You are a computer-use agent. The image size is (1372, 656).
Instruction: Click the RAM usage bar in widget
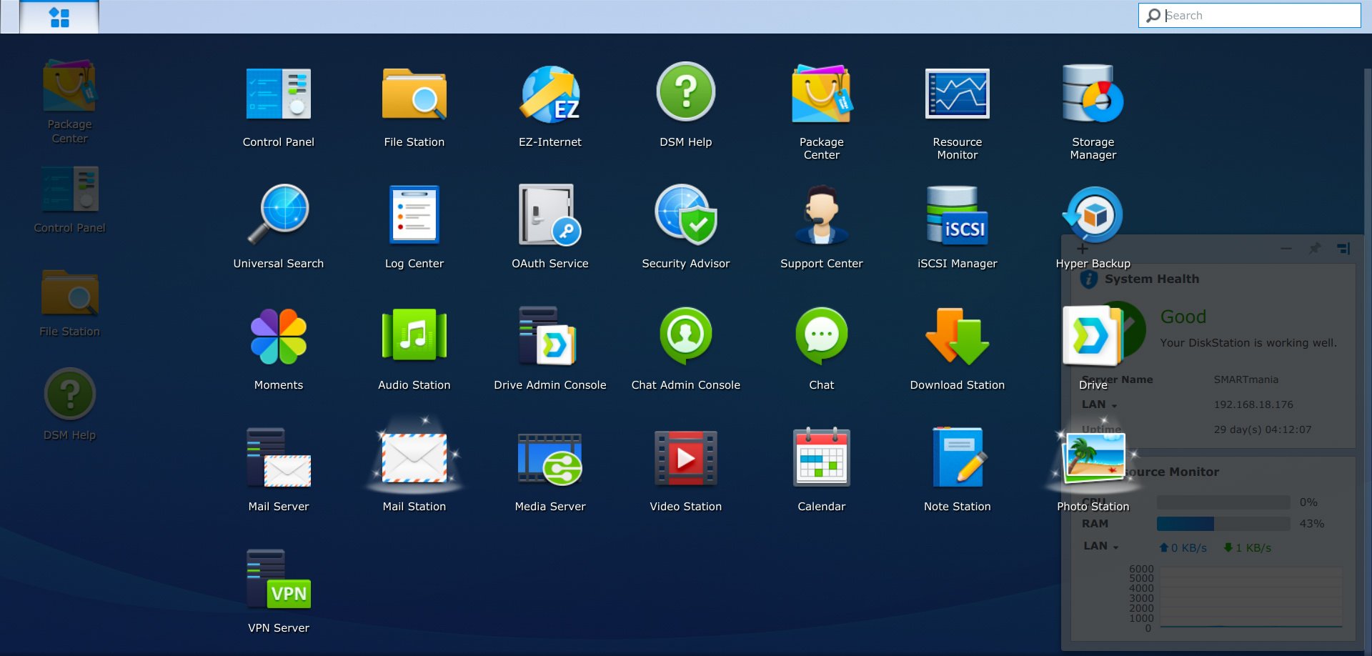(x=1223, y=524)
